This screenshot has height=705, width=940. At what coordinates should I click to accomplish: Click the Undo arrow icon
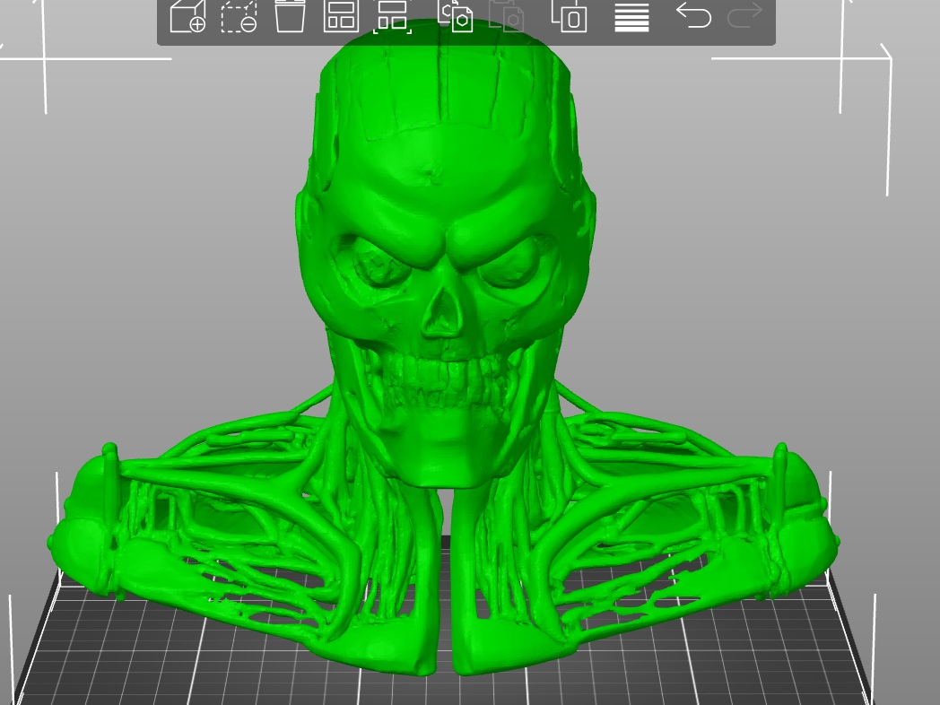click(693, 15)
